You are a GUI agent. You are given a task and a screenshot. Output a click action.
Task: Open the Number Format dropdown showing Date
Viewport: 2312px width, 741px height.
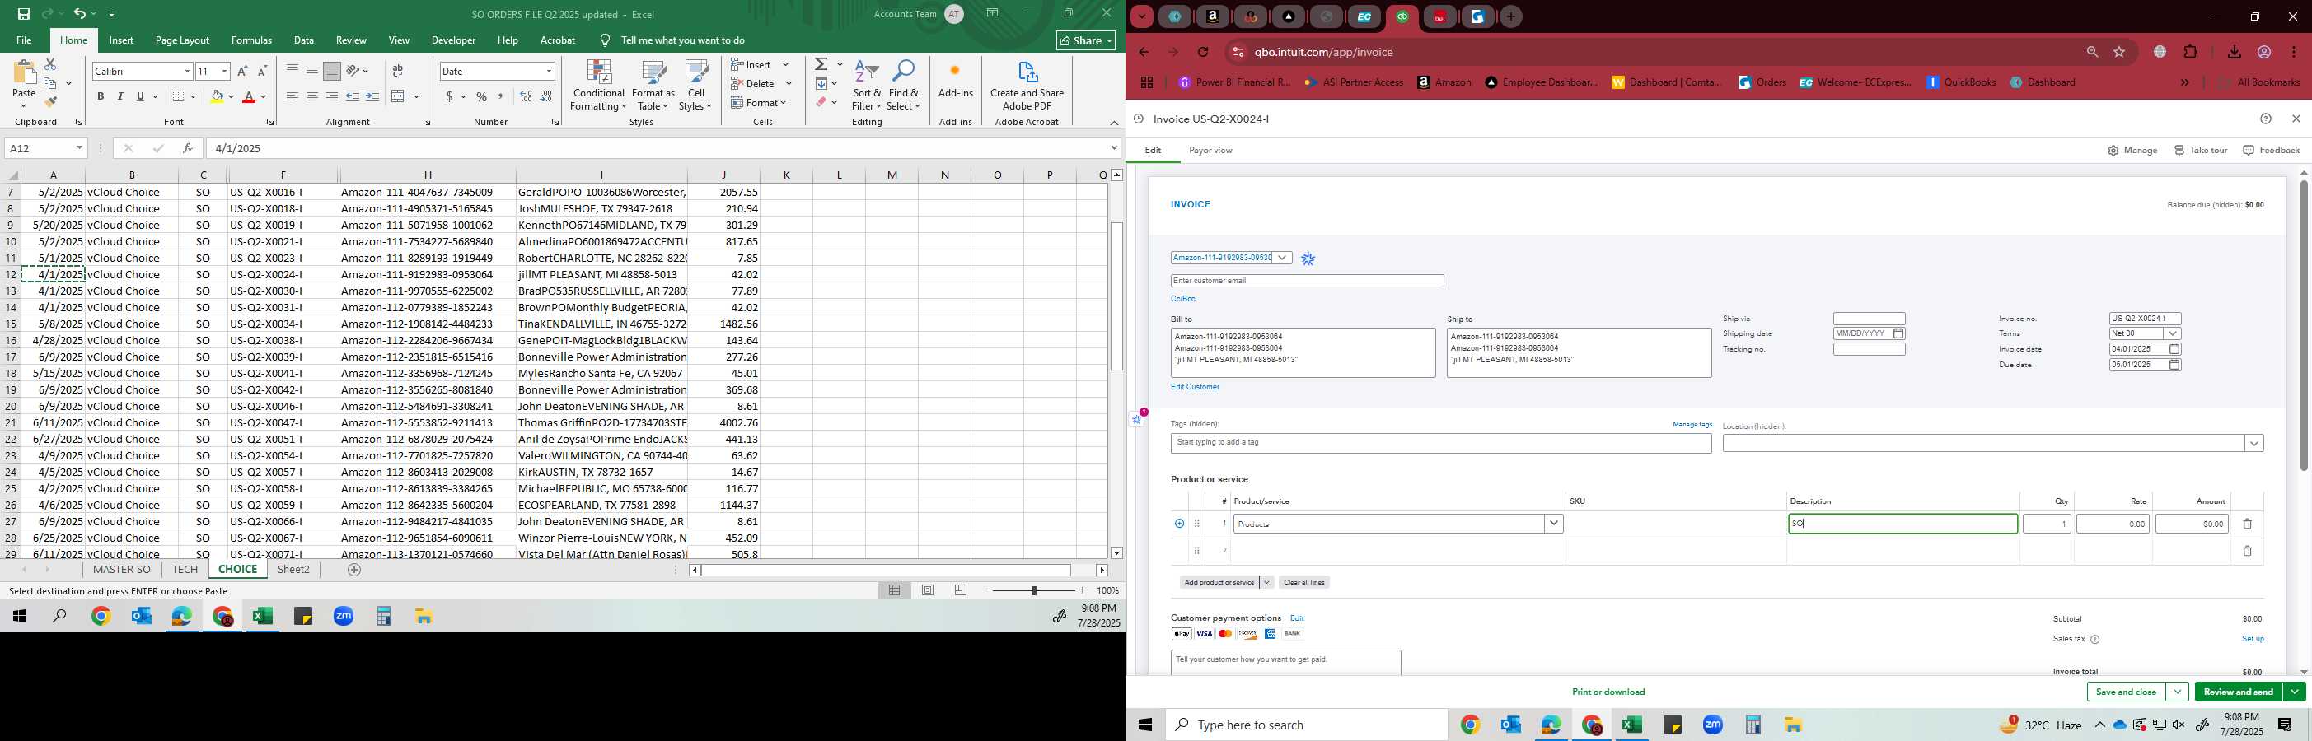(x=549, y=71)
